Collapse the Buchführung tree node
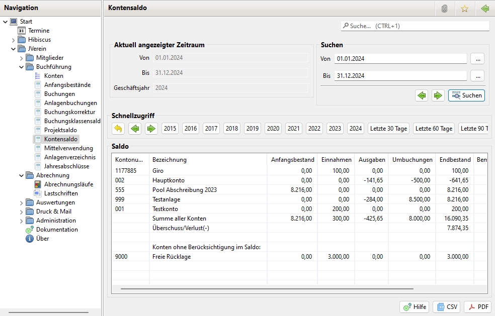Image resolution: width=495 pixels, height=316 pixels. (22, 67)
